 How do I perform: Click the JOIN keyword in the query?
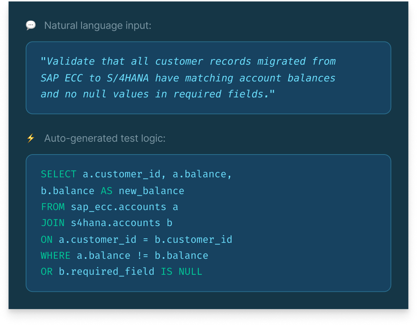[x=52, y=223]
